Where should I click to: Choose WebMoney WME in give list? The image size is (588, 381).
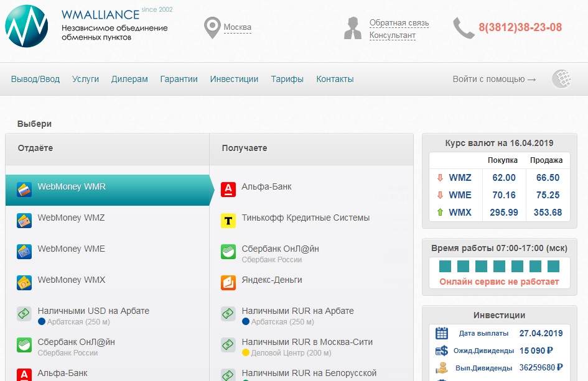coord(71,249)
